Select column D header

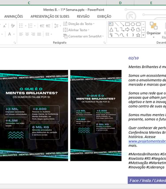(x=120, y=3)
